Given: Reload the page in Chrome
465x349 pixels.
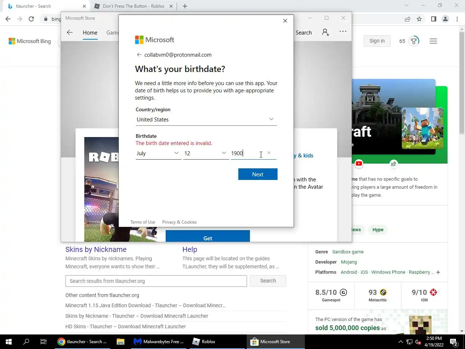Looking at the screenshot, I should (31, 19).
